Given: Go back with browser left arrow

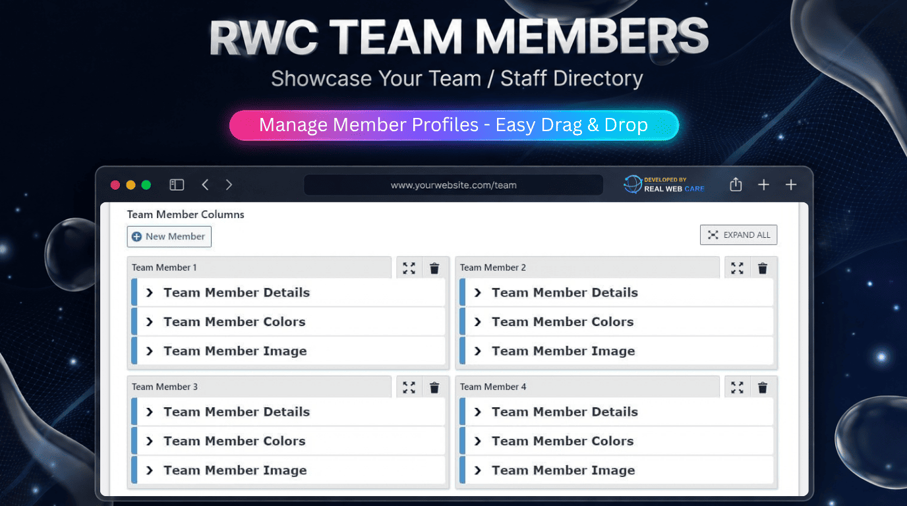Looking at the screenshot, I should tap(205, 185).
